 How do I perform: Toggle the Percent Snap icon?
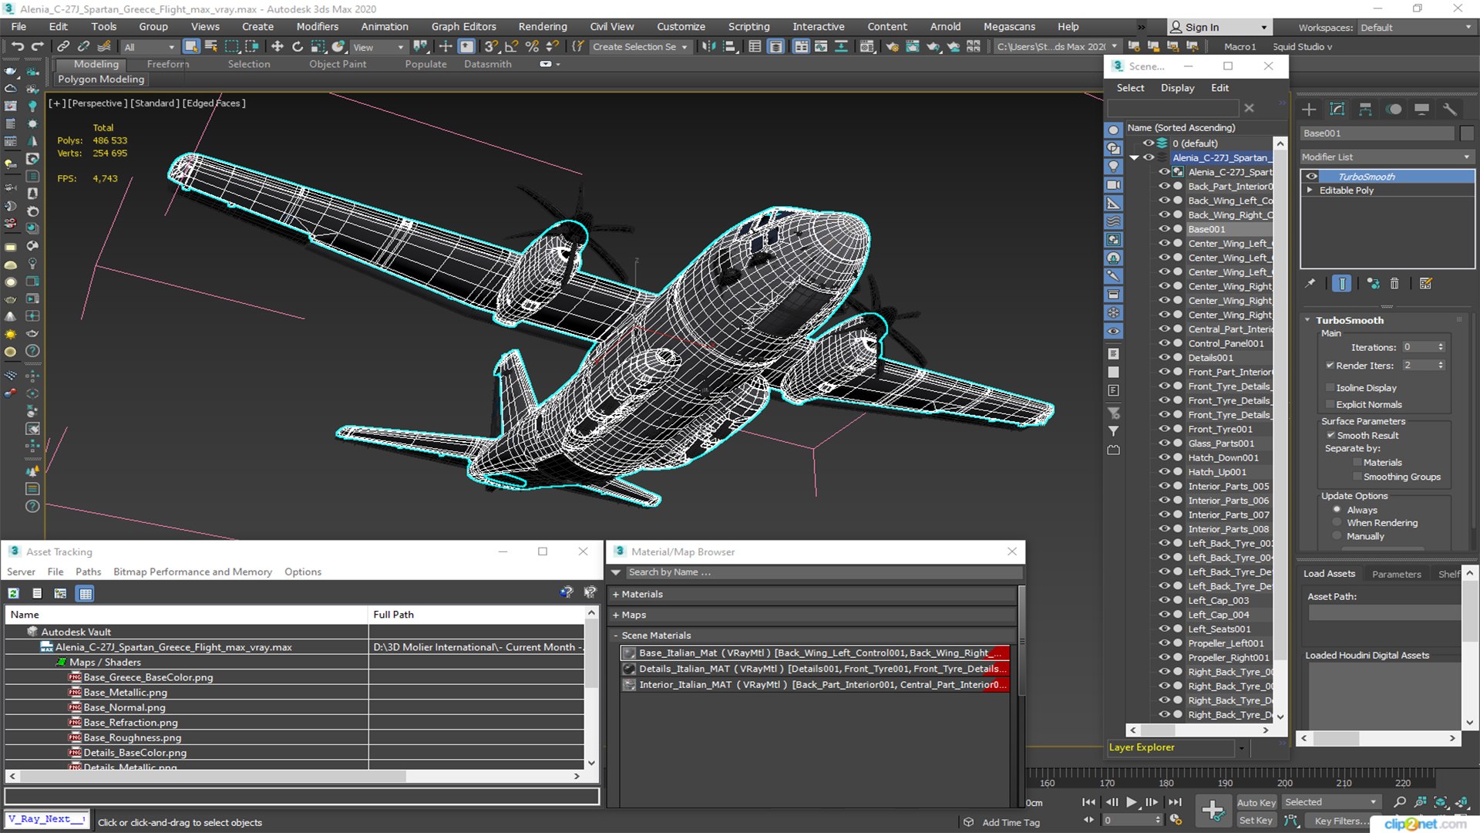531,46
